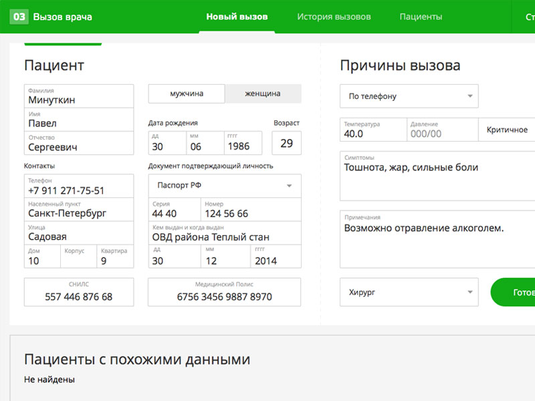Open the Хирург specialist selection dropdown
This screenshot has height=401, width=535.
click(x=409, y=292)
